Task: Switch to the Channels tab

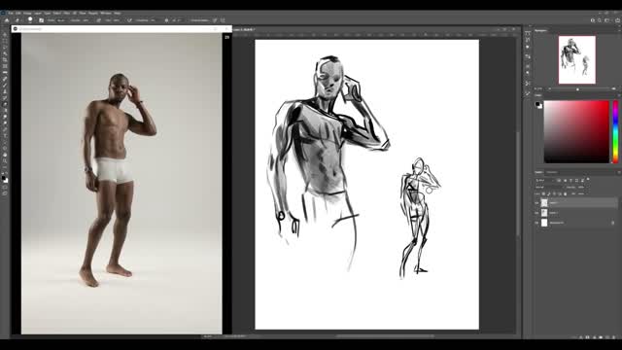Action: click(x=552, y=173)
